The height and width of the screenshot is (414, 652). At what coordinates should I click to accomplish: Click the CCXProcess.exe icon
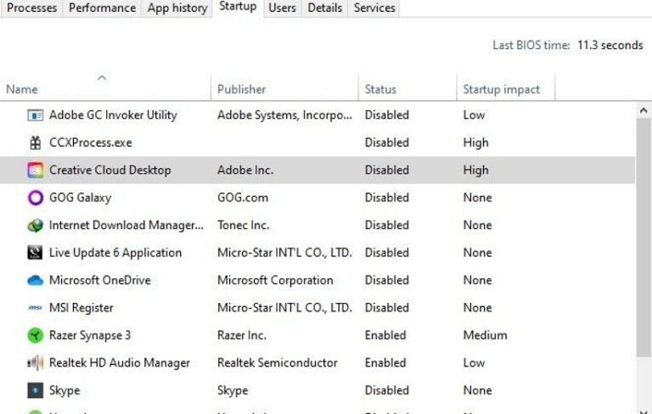click(x=35, y=143)
